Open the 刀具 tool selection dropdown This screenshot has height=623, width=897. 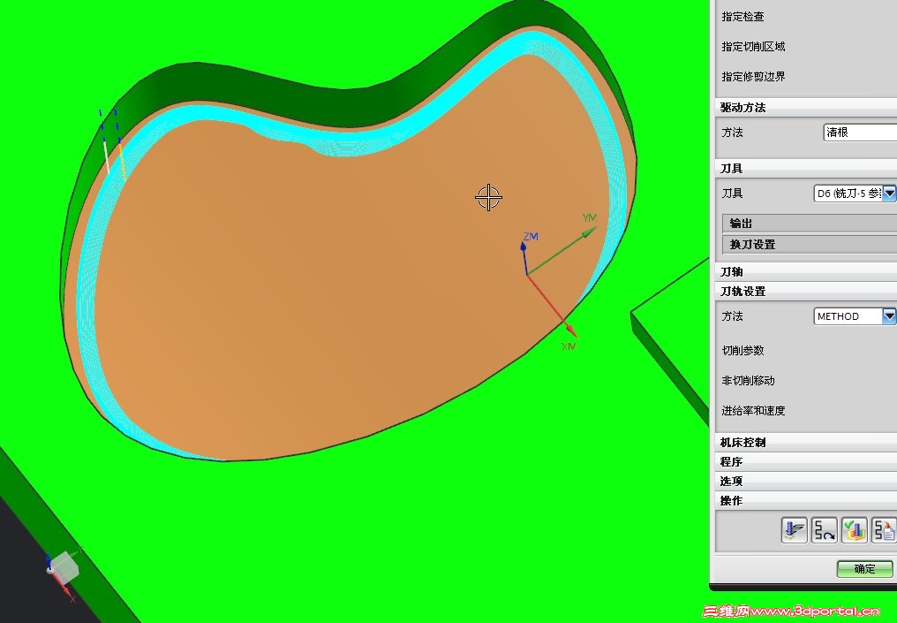pos(889,194)
